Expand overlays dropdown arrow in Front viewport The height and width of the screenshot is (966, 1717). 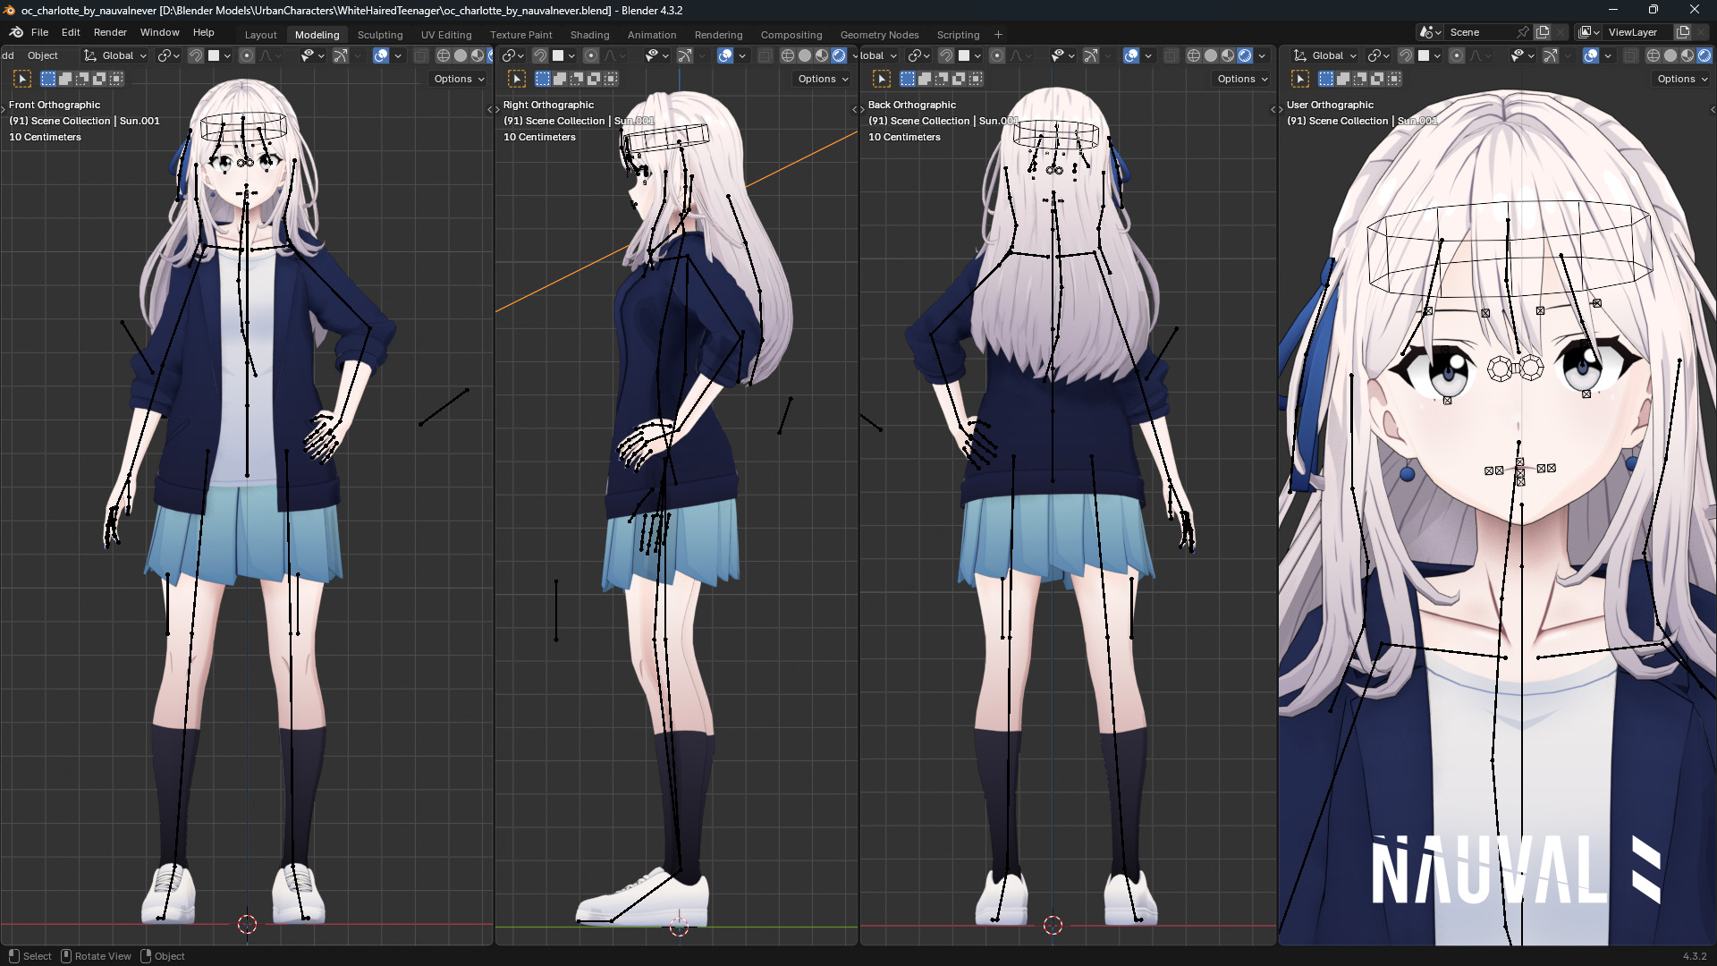point(398,55)
